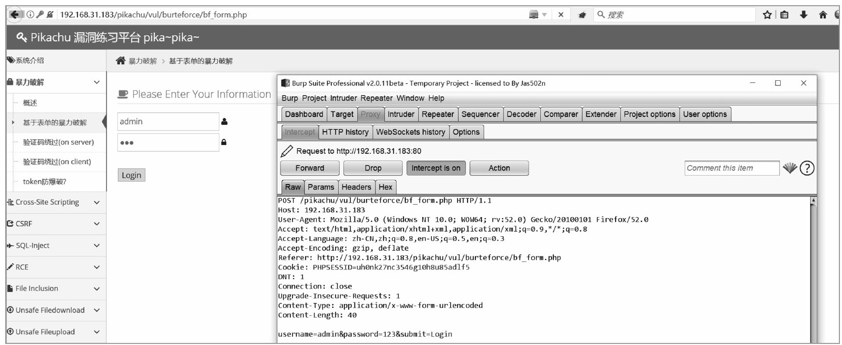Viewport: 842px width, 345px height.
Task: Open the WebSockets history sub-tab
Action: pyautogui.click(x=411, y=132)
